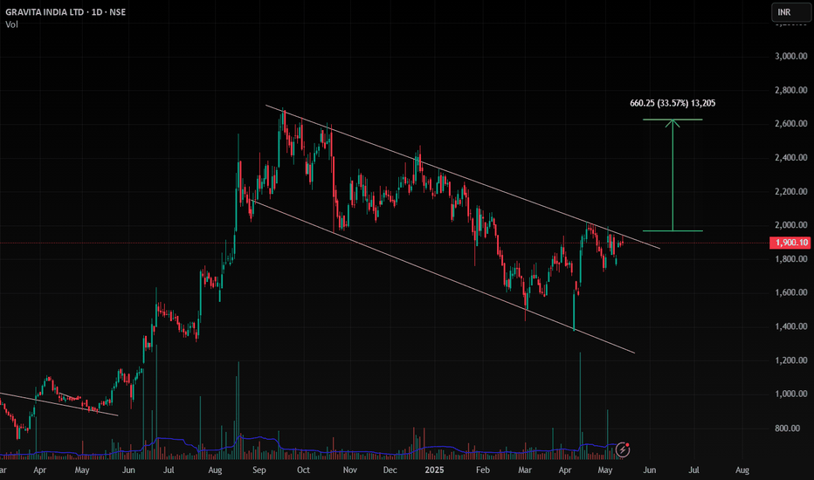Image resolution: width=814 pixels, height=480 pixels.
Task: Open the INR currency selector
Action: point(790,12)
